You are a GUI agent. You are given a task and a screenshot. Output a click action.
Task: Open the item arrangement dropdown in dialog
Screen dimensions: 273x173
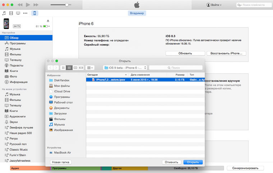pyautogui.click(x=90, y=68)
